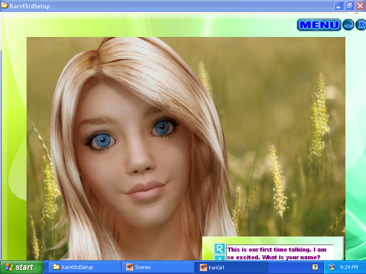Open the yellow question-mark icon in the system tray
This screenshot has width=366, height=274.
[314, 266]
